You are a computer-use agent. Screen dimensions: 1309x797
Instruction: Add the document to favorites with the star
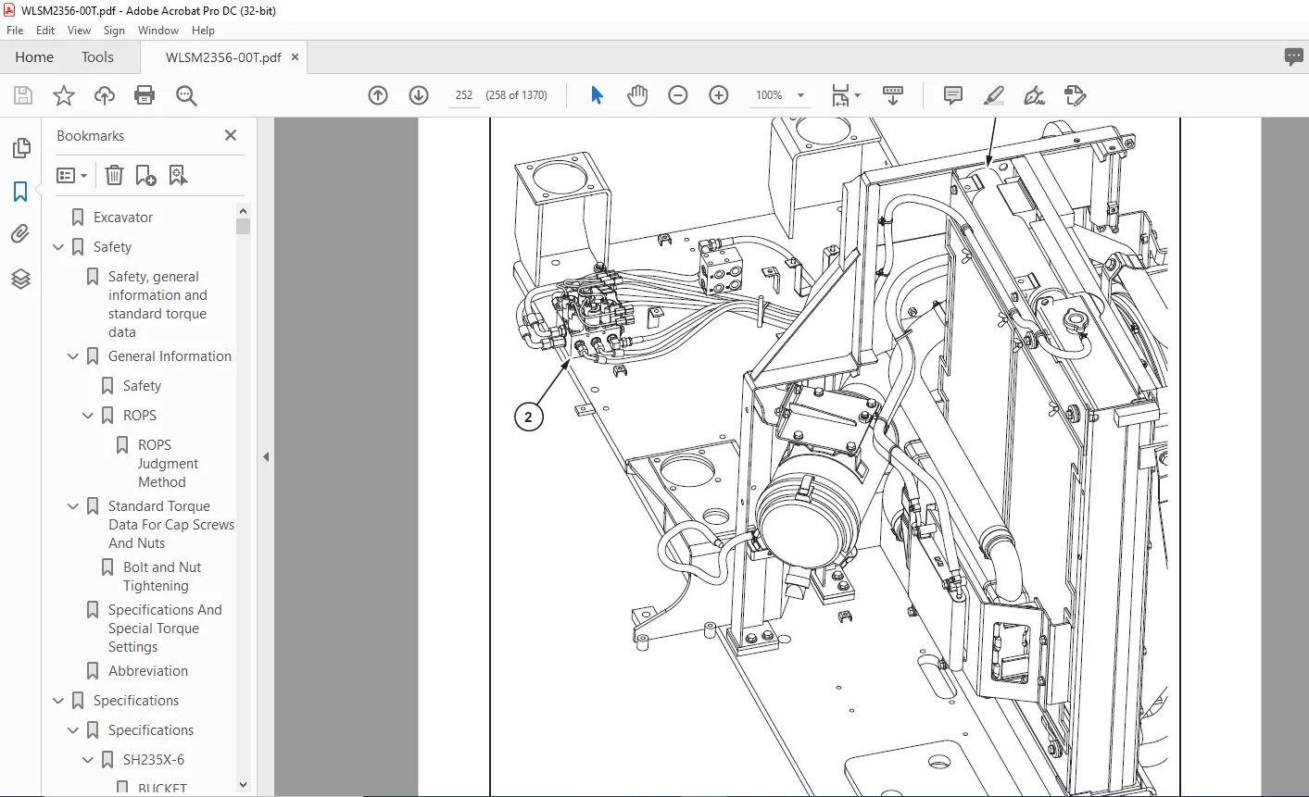[x=64, y=95]
